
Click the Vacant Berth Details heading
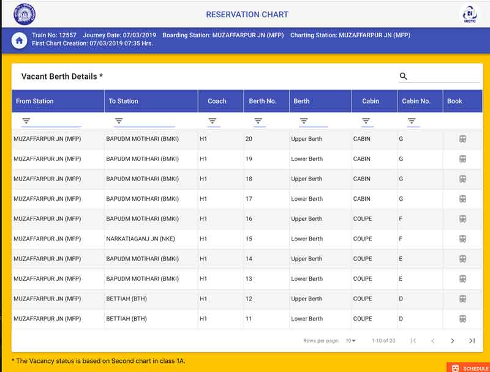[62, 76]
